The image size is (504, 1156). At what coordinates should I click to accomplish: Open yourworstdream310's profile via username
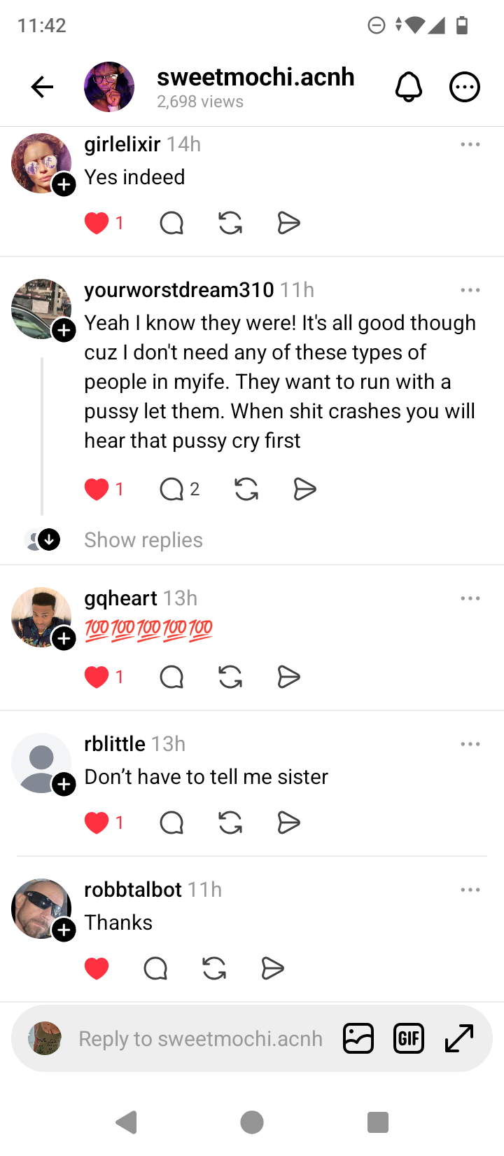179,290
